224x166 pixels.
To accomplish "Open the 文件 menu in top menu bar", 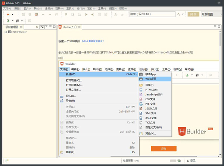I will pos(7,9).
